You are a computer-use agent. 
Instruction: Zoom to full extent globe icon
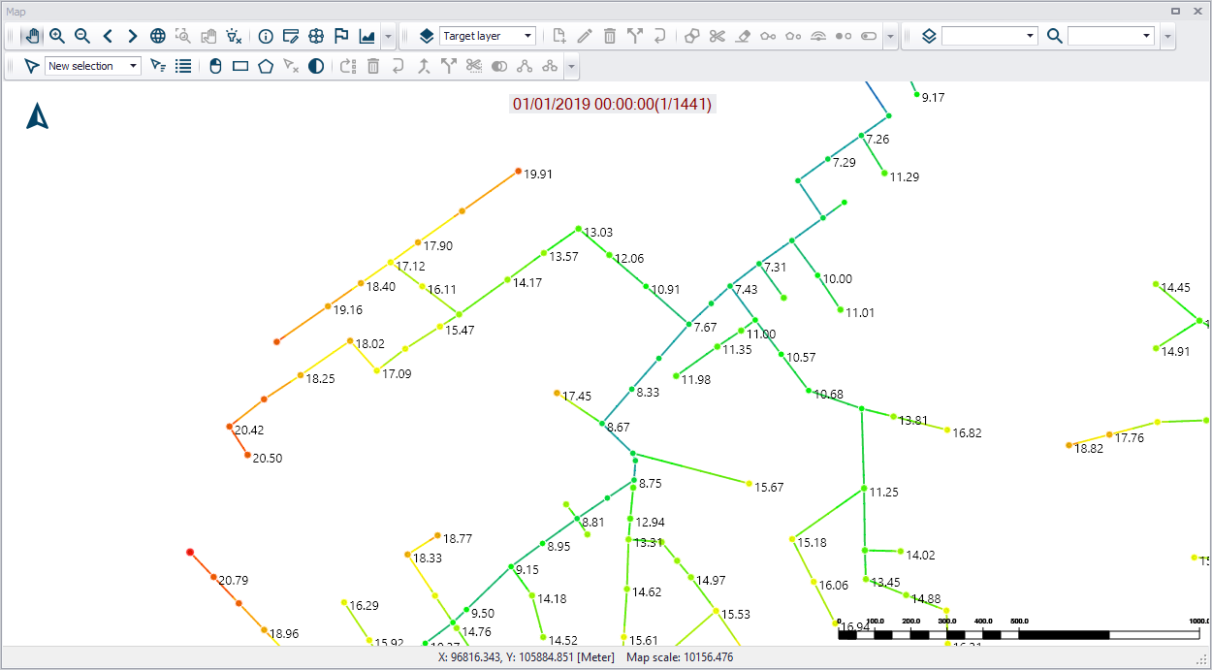(158, 36)
